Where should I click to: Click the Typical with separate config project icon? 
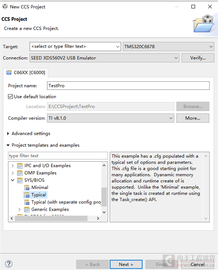(27, 202)
